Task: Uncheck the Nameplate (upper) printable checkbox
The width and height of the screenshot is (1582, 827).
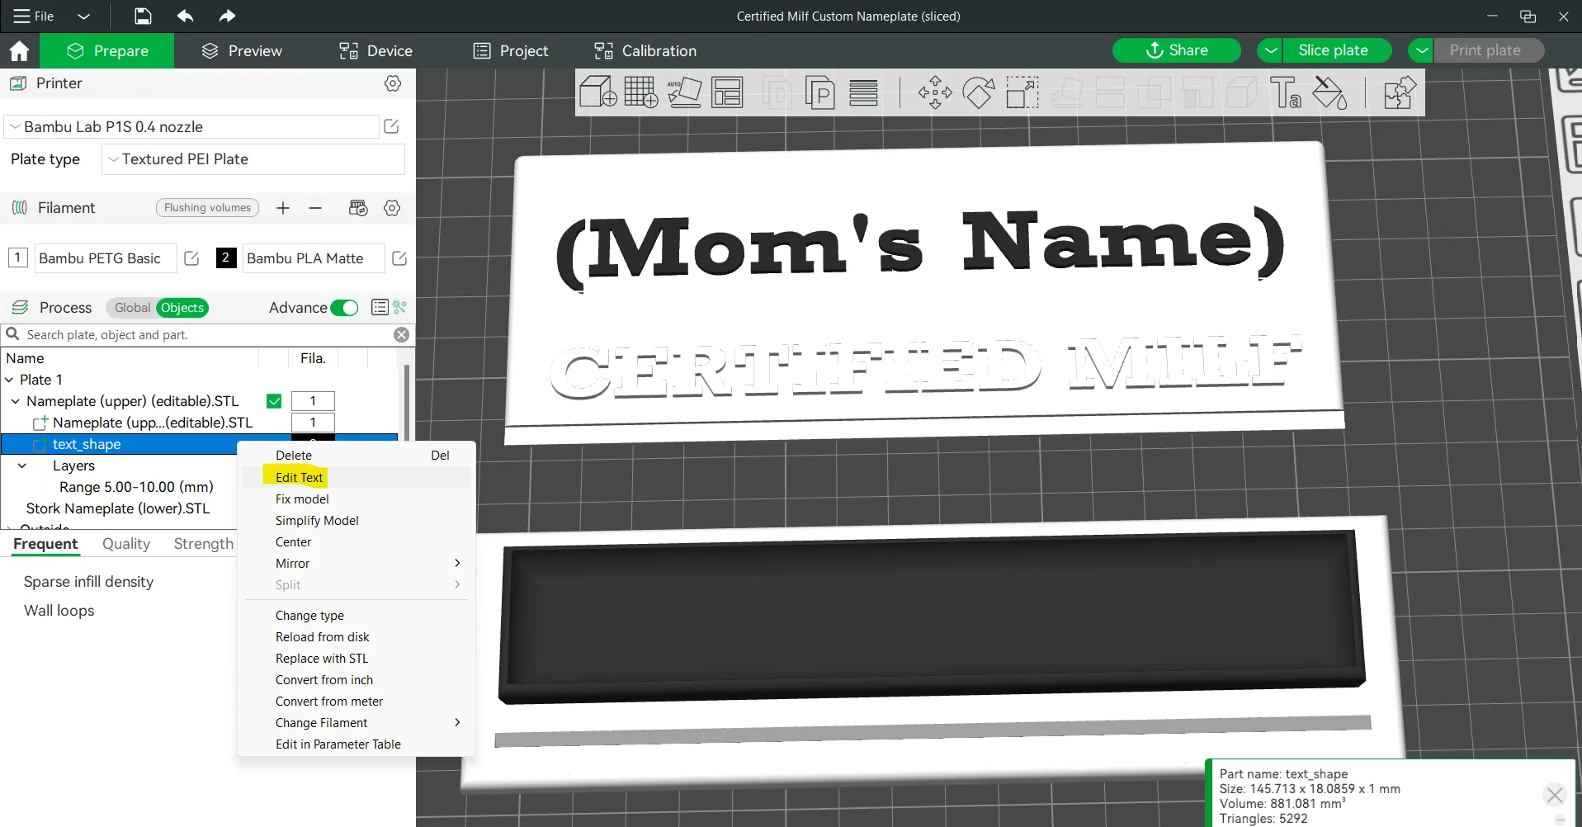Action: tap(274, 401)
